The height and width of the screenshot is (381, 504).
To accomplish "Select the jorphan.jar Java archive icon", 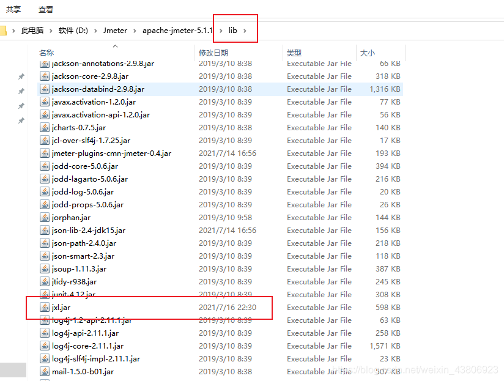I will point(45,217).
